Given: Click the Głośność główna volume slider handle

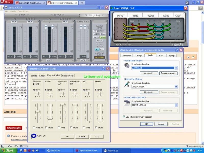Looking at the screenshot, I should pos(38,111).
